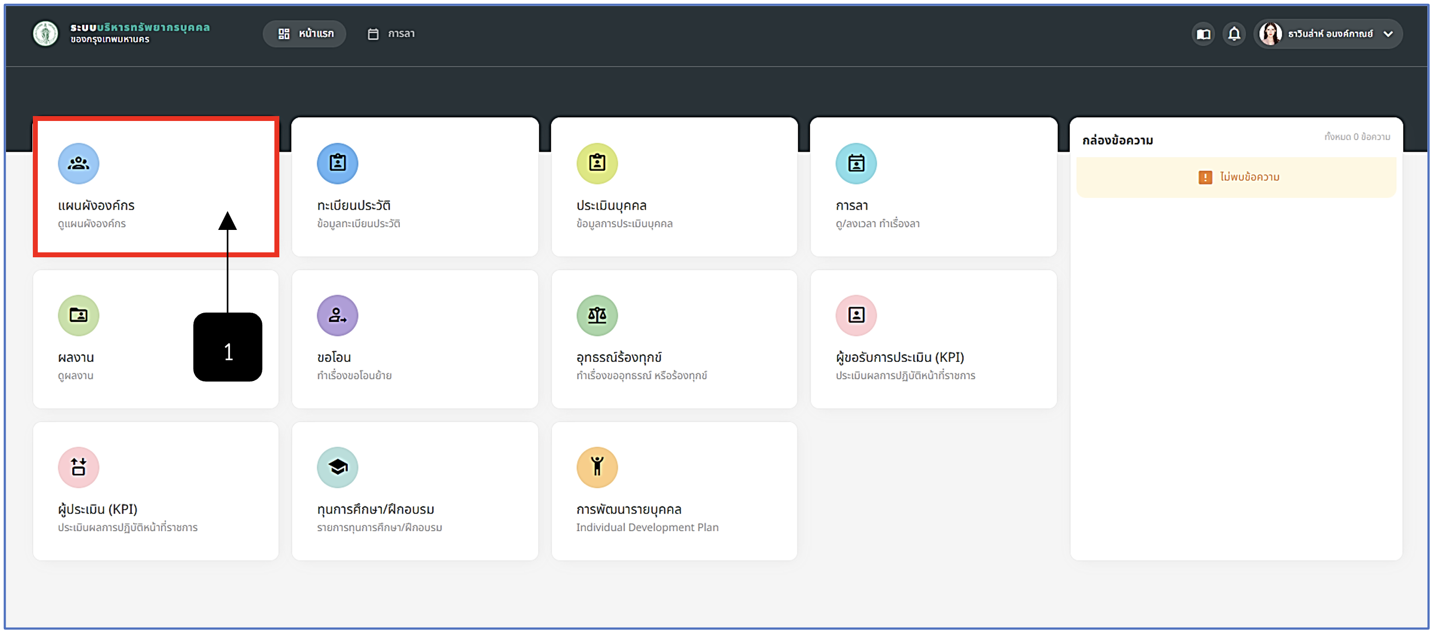Open the ผลงาน folder icon
The width and height of the screenshot is (1435, 635).
point(78,315)
